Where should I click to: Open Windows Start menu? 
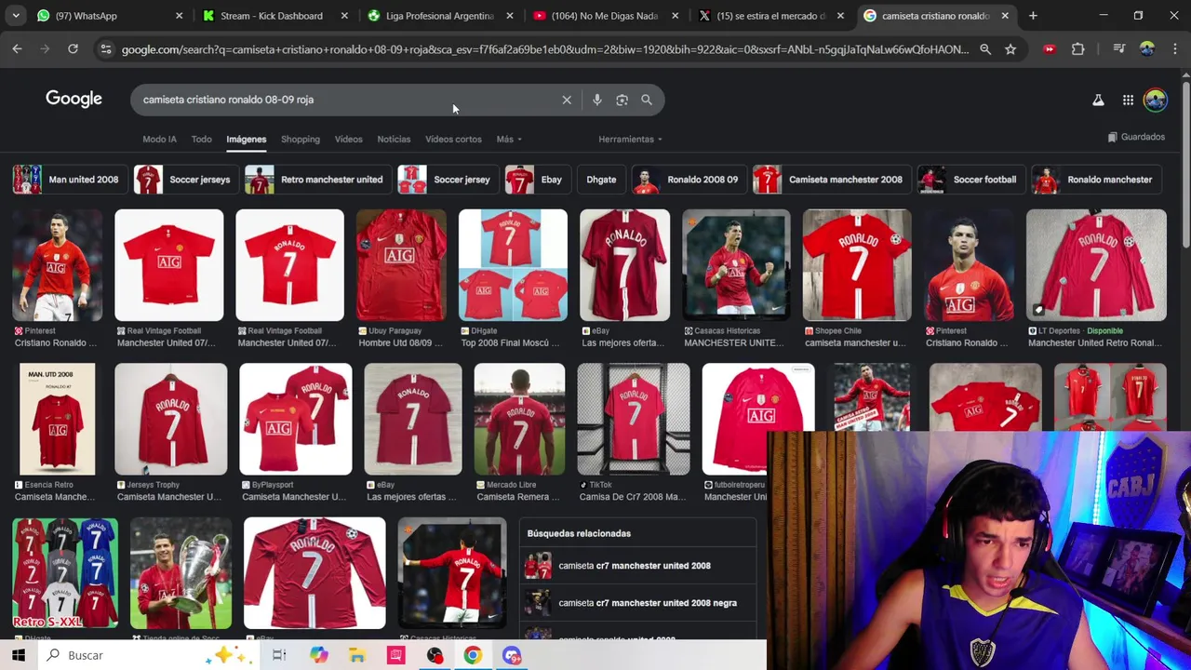click(x=19, y=655)
